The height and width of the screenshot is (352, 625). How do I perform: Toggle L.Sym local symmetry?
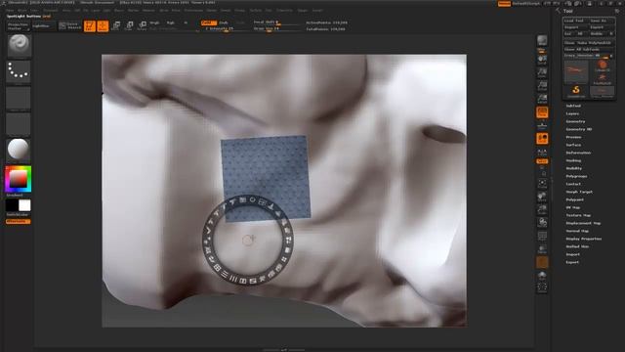pos(542,153)
